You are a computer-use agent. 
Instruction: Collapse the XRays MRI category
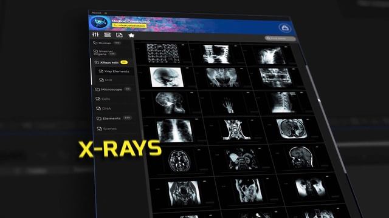coord(109,62)
